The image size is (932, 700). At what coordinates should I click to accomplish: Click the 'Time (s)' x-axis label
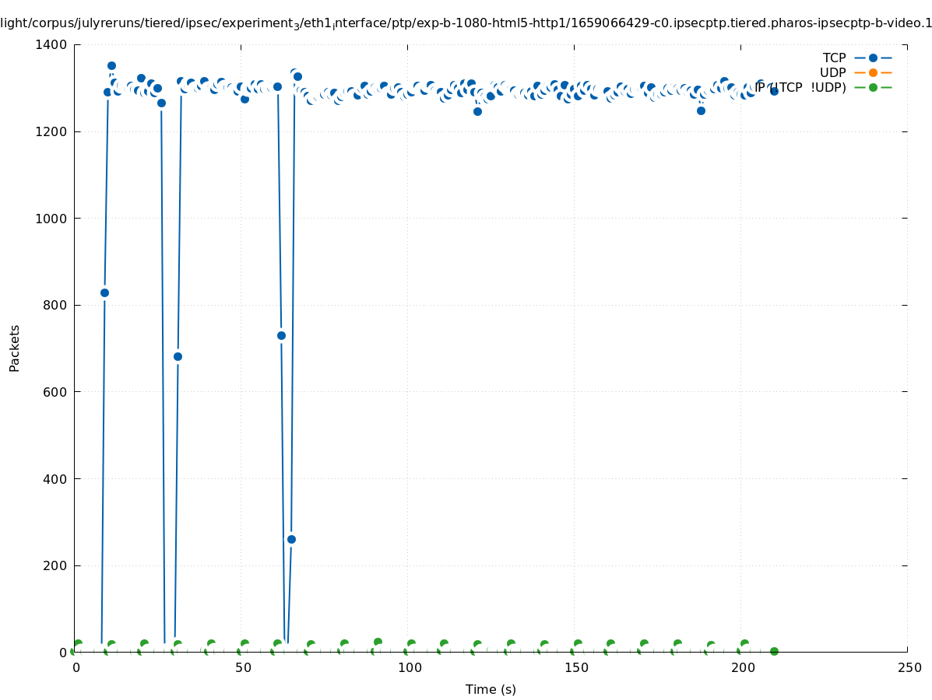point(491,689)
